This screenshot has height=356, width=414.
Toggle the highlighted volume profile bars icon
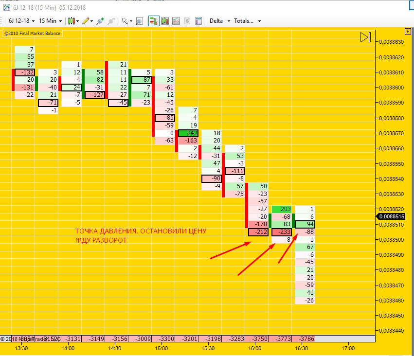[x=154, y=21]
